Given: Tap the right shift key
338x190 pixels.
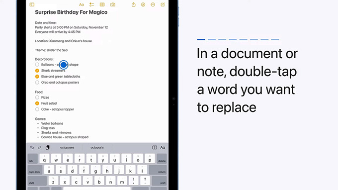Looking at the screenshot, I should 159,181.
